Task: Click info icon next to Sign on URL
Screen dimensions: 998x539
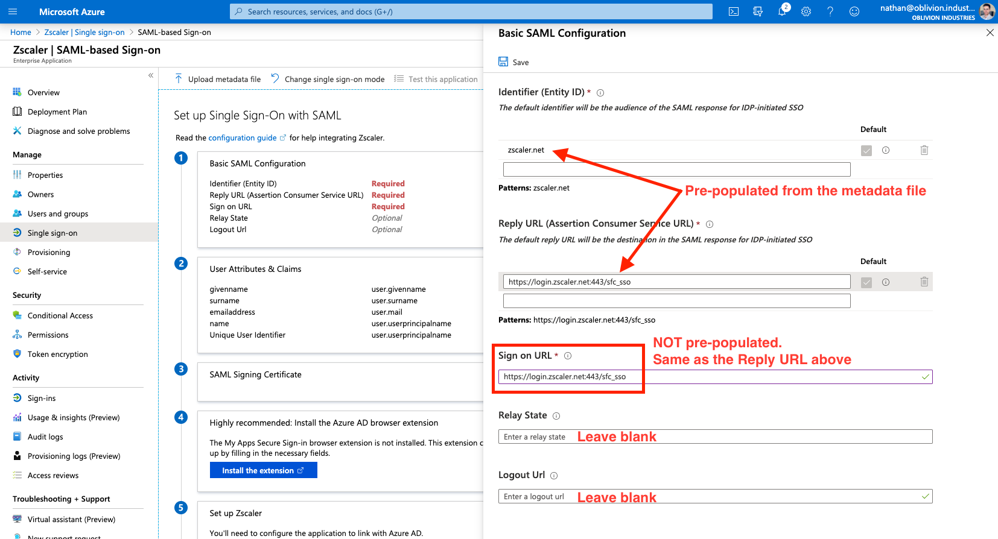Action: (x=568, y=356)
